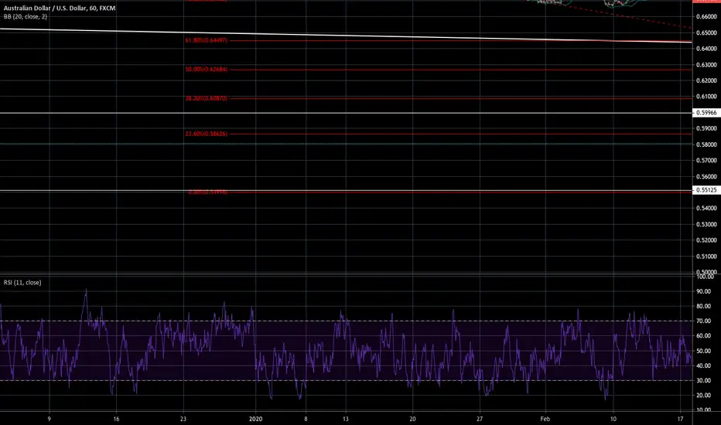Click the 0.51000 value on the price axis
Viewport: 721px width, 425px height.
pyautogui.click(x=707, y=257)
